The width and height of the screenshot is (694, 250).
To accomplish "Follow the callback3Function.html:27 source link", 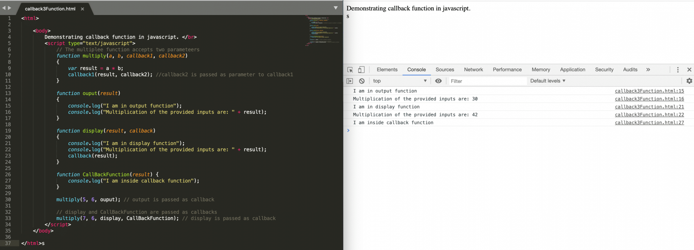I will pos(649,123).
